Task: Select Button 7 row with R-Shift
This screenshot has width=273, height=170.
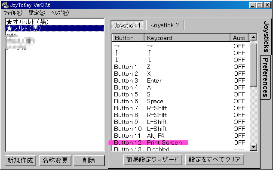Action: click(181, 108)
